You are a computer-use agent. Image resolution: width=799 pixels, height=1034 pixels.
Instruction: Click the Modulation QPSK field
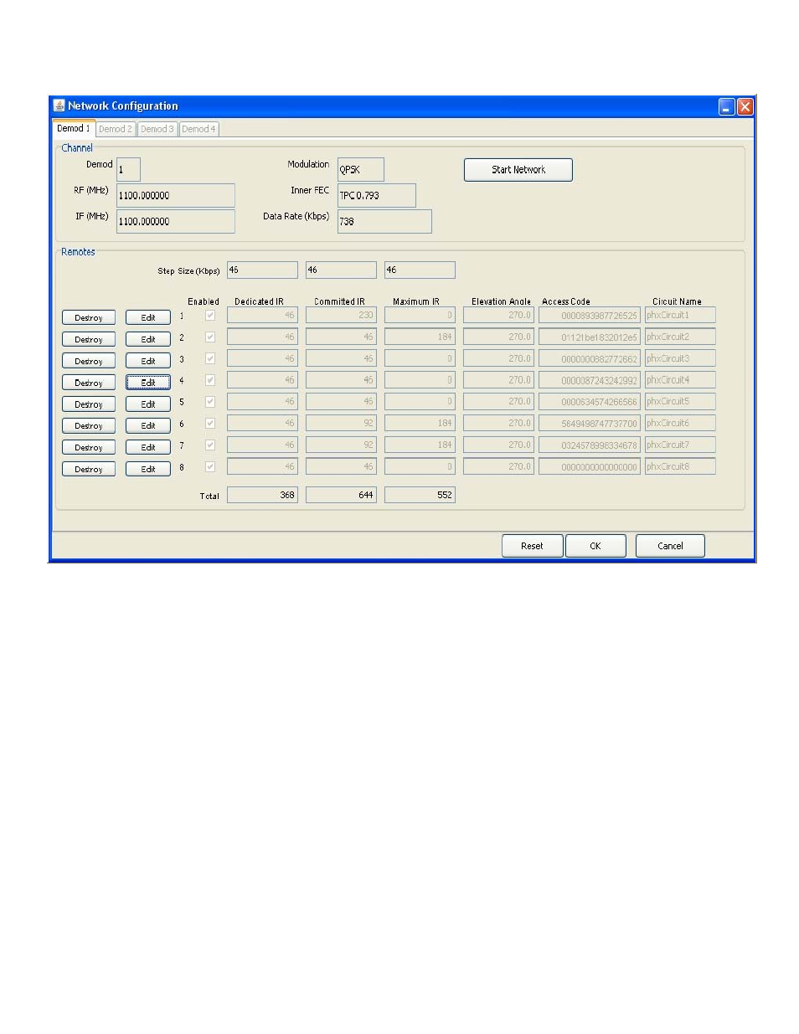(361, 169)
